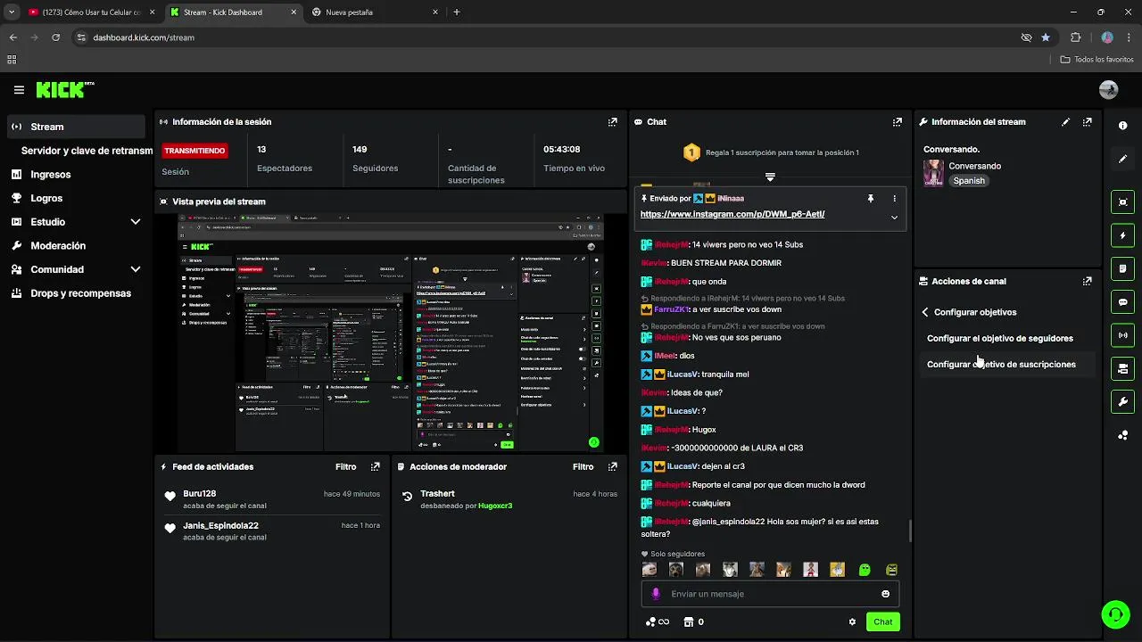Image resolution: width=1142 pixels, height=642 pixels.
Task: Click the chat scrollbar
Action: coord(910,531)
